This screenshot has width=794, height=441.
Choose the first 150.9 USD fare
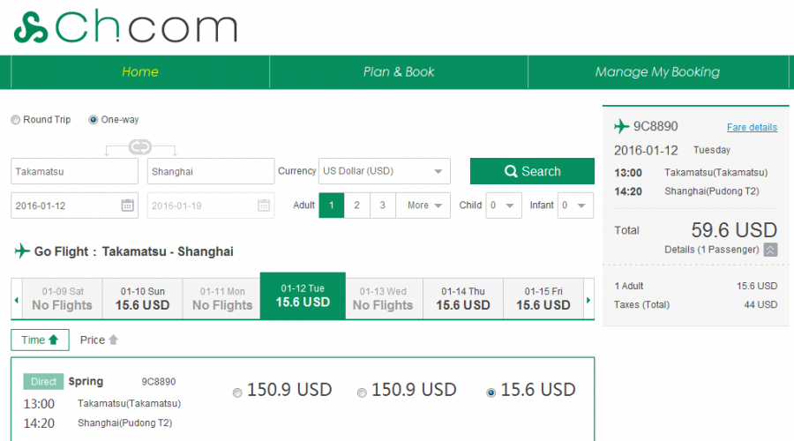point(236,392)
